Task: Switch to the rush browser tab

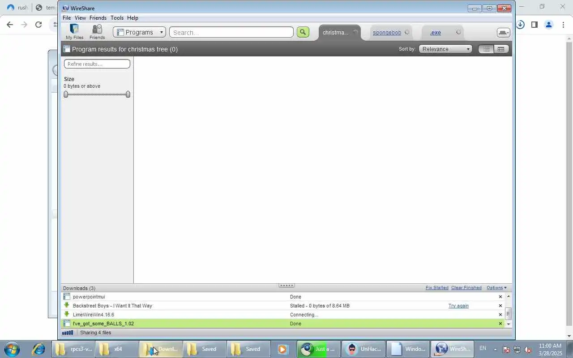Action: tap(17, 8)
